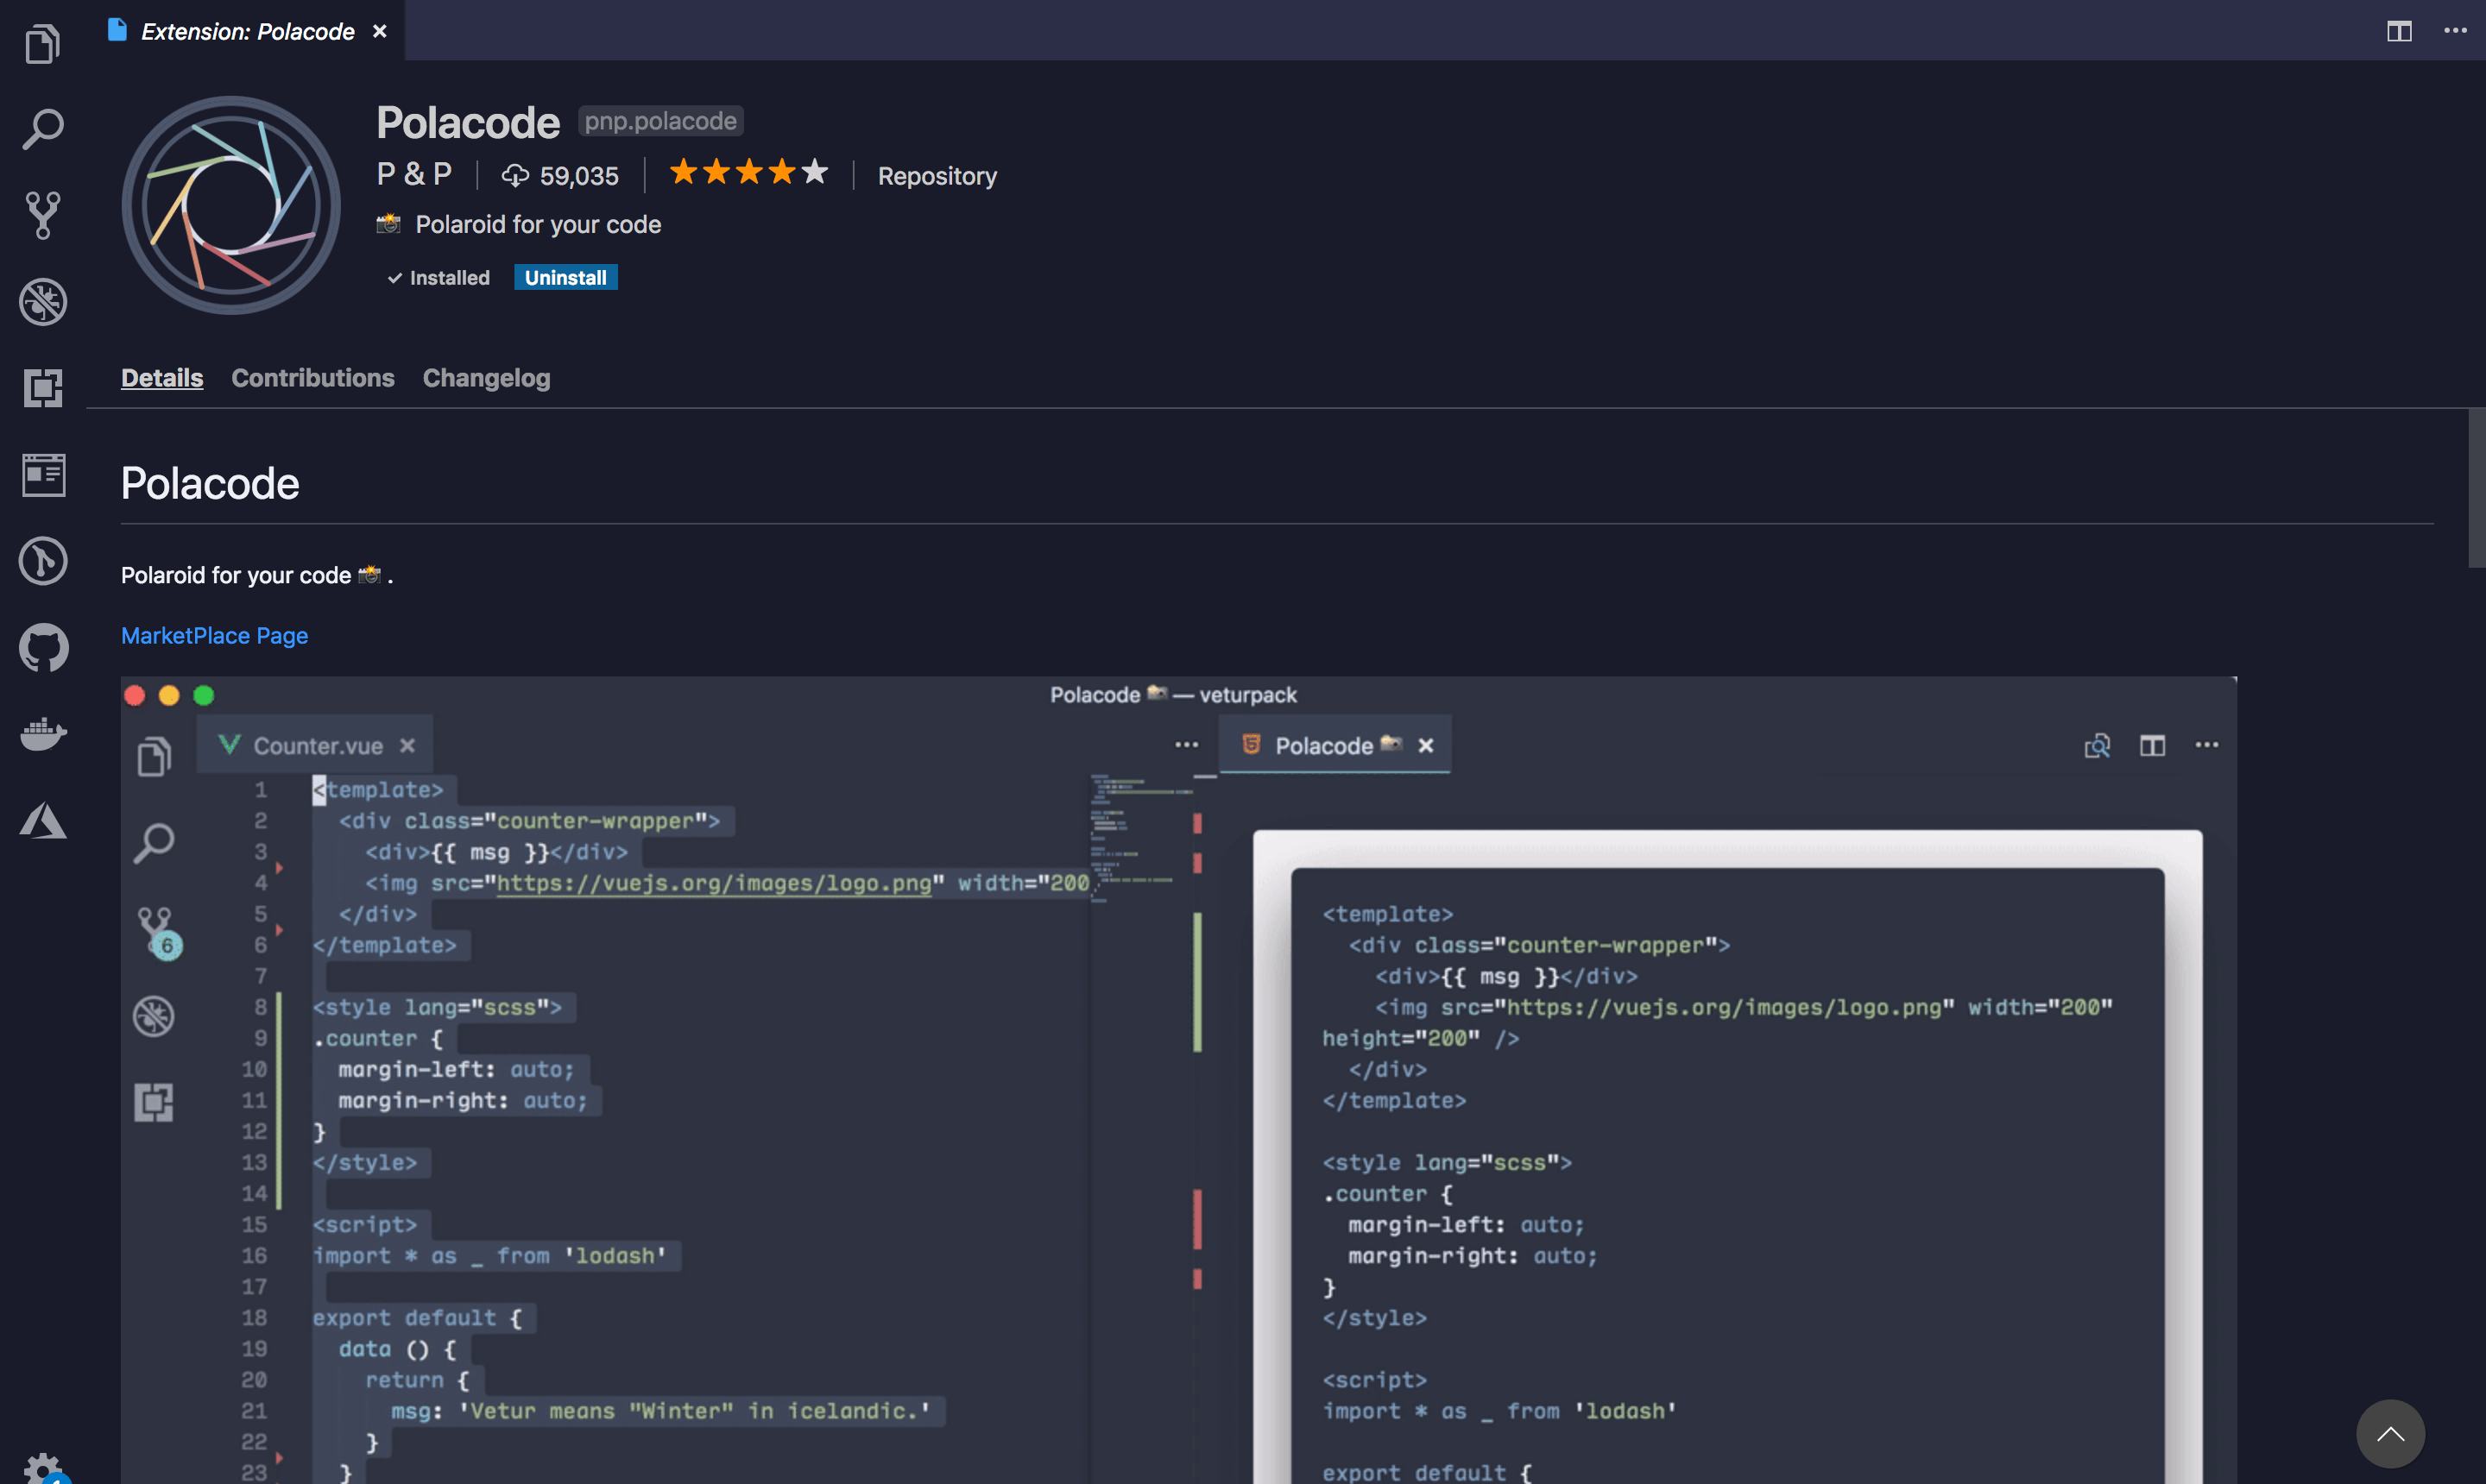Visit the MarketPlace Page link
The width and height of the screenshot is (2486, 1484).
(213, 636)
